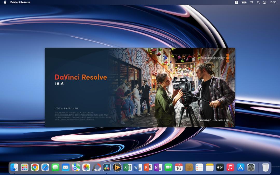This screenshot has width=280, height=175.
Task: Launch Google Chrome from the Dock
Action: (x=35, y=167)
